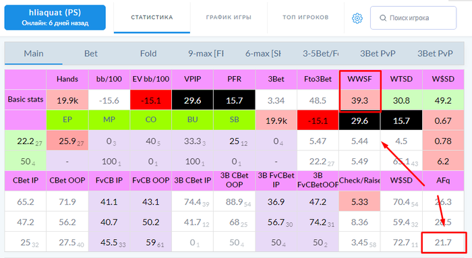The height and width of the screenshot is (258, 472).
Task: Click the 5.33 Check/Raise value
Action: point(359,201)
